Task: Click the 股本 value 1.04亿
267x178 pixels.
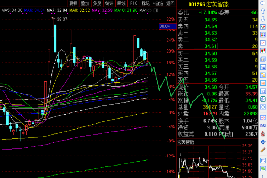Action: [250, 121]
